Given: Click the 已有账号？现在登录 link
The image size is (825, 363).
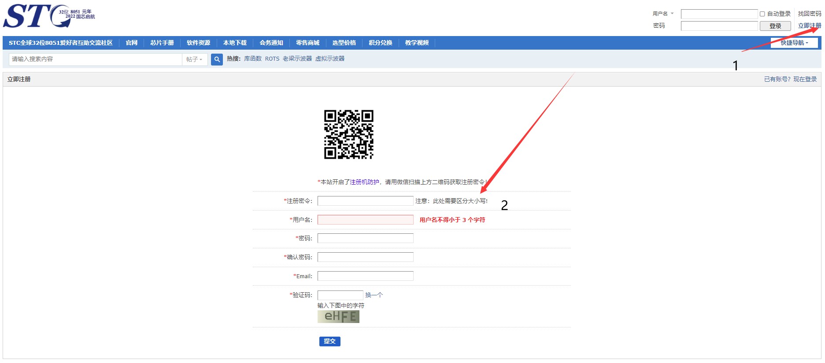Looking at the screenshot, I should (x=790, y=79).
